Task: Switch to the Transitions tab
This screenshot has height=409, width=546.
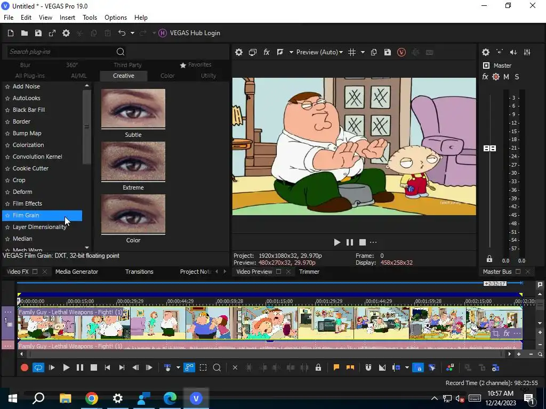Action: (139, 272)
